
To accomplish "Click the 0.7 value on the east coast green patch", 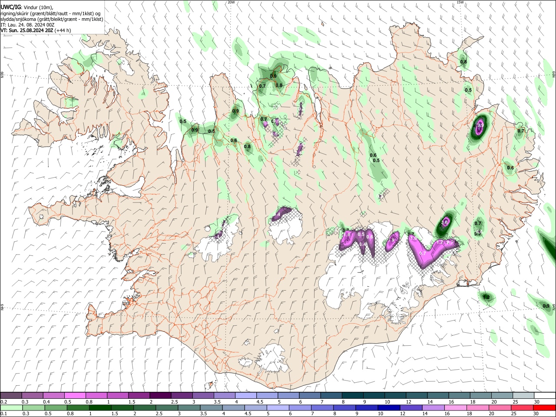I will pyautogui.click(x=521, y=130).
